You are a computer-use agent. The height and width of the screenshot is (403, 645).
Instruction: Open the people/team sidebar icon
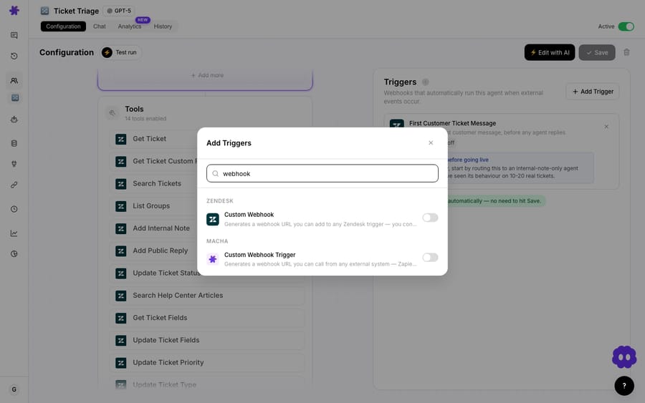point(14,80)
